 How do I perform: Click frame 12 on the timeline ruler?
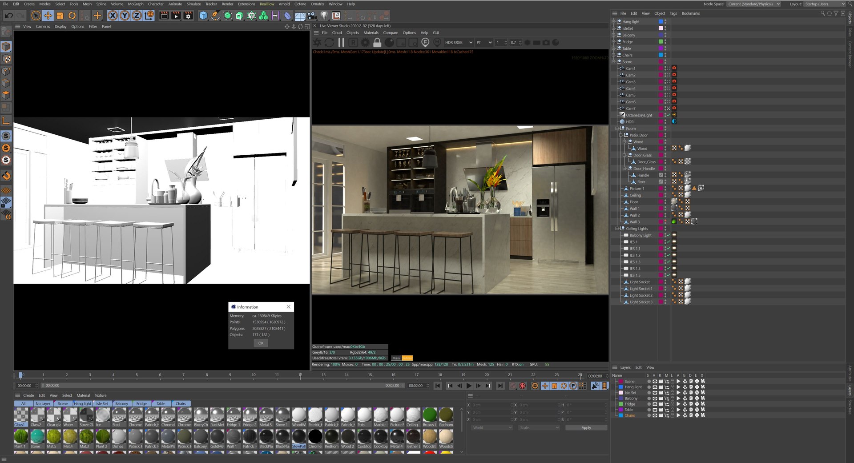click(300, 375)
